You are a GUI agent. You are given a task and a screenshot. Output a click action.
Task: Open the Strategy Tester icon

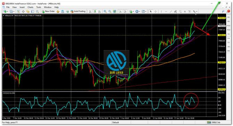pyautogui.click(x=37, y=11)
